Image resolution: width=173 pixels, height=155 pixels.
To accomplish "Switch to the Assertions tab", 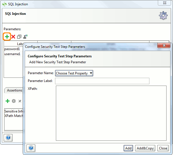I will 14,90.
